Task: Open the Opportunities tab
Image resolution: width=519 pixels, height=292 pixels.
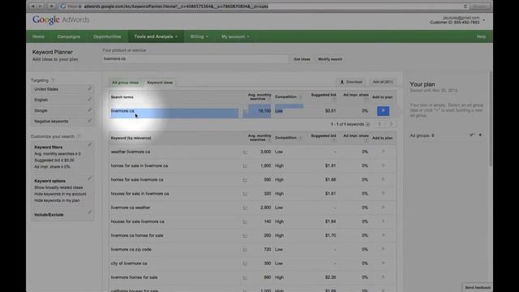Action: [107, 36]
